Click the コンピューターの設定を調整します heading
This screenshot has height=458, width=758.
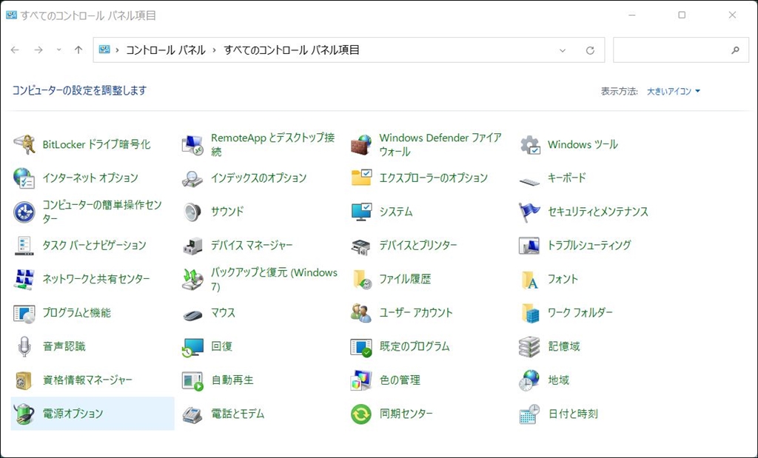[x=79, y=90]
